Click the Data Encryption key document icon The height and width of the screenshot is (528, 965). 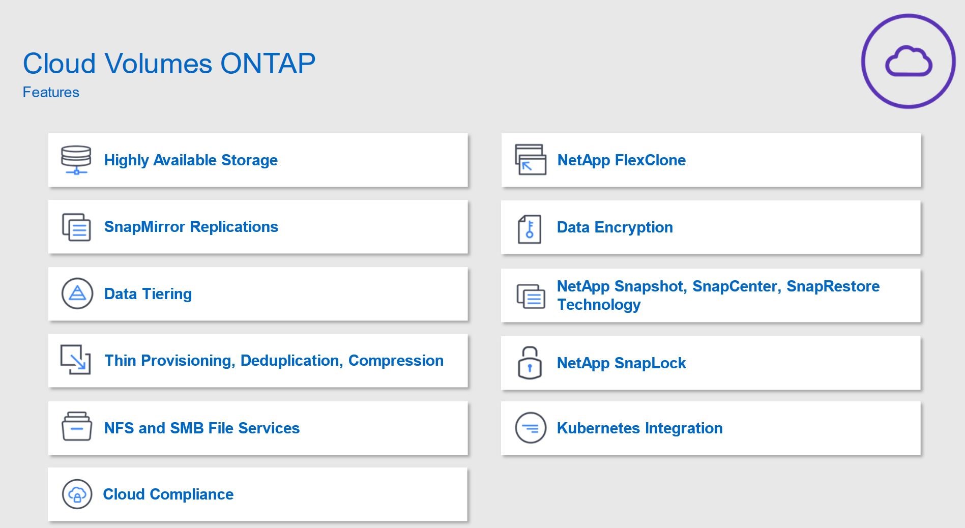point(530,229)
